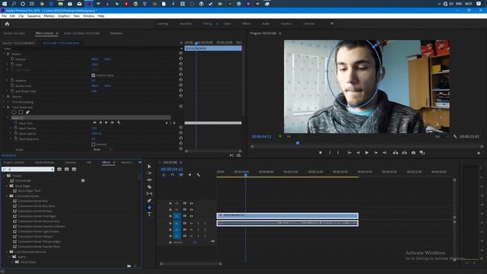487x274 pixels.
Task: Open mask tracking method wrench options
Action: (119, 123)
